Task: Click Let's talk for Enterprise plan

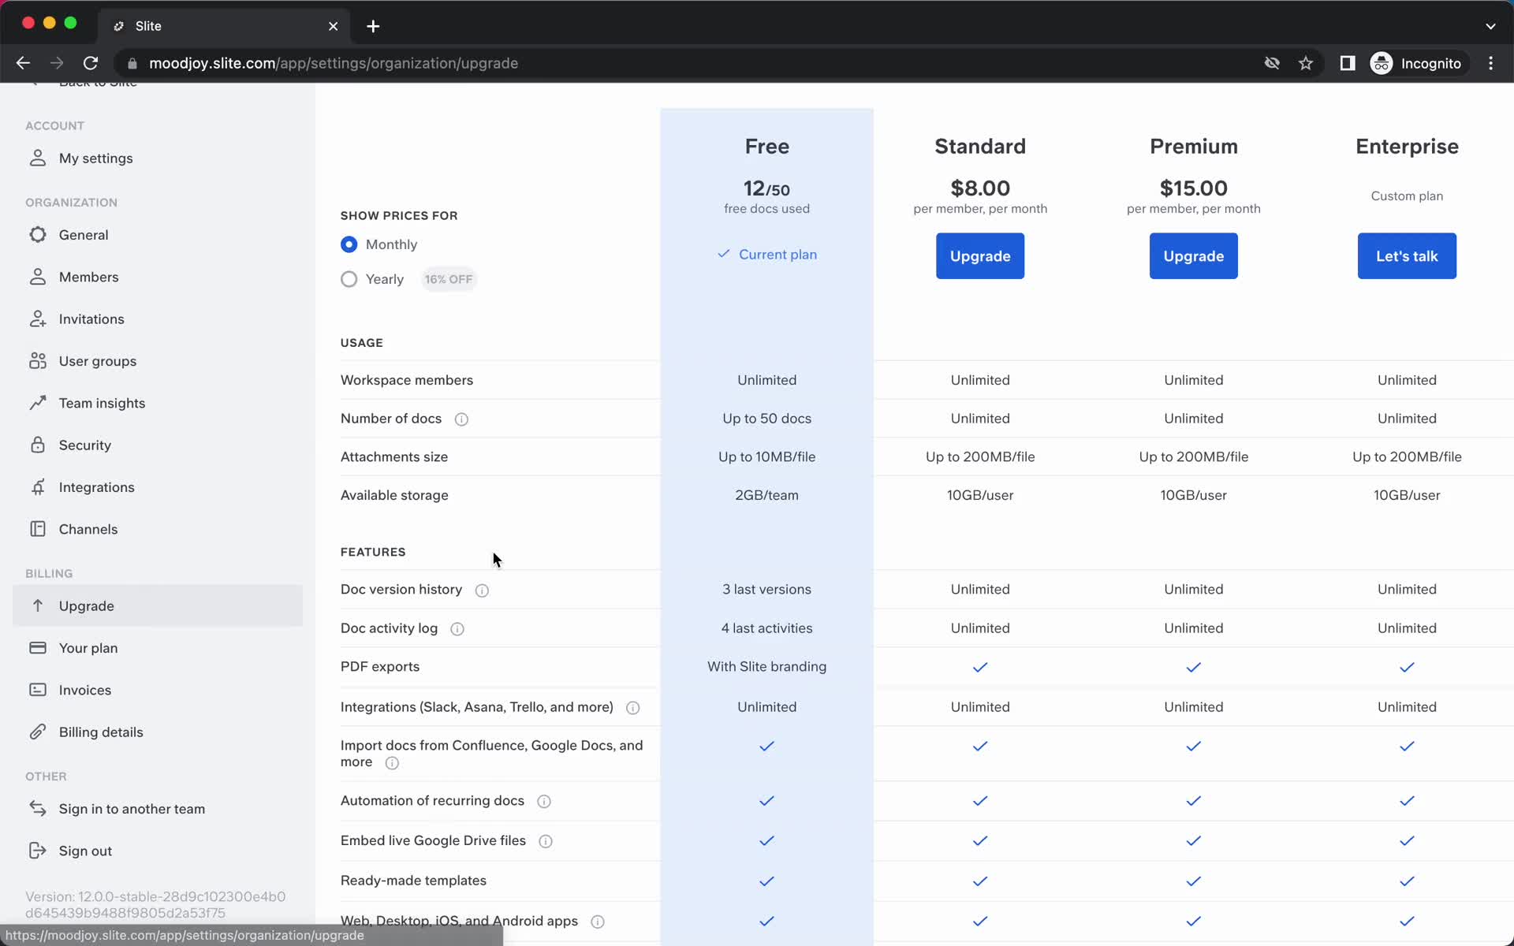Action: [x=1408, y=255]
